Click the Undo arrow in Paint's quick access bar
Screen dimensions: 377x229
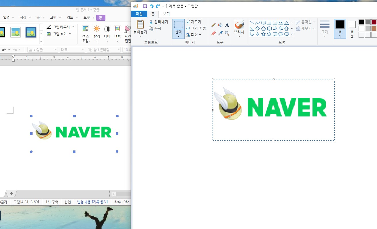point(151,6)
